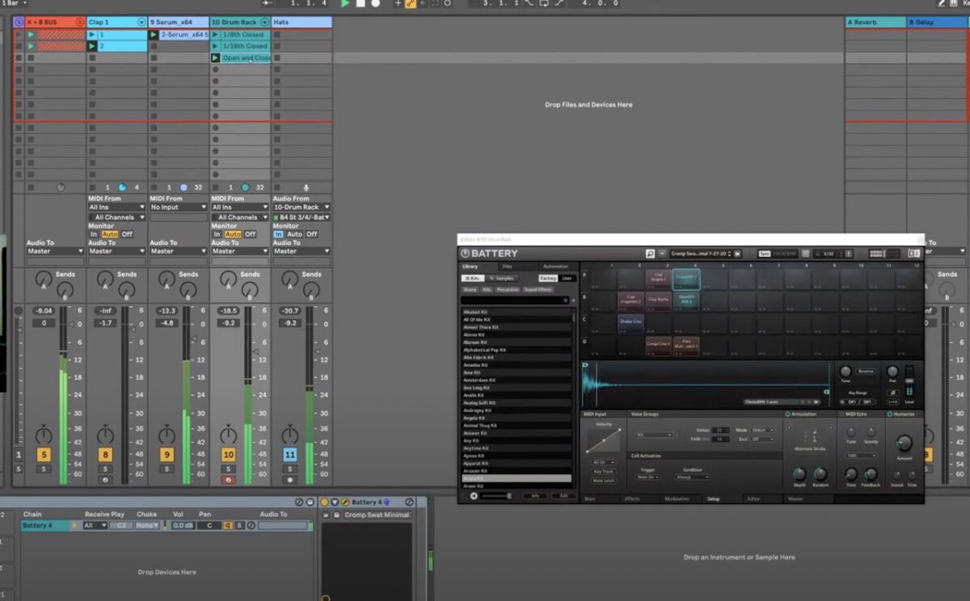Switch to the Files tab in Battery

[507, 267]
